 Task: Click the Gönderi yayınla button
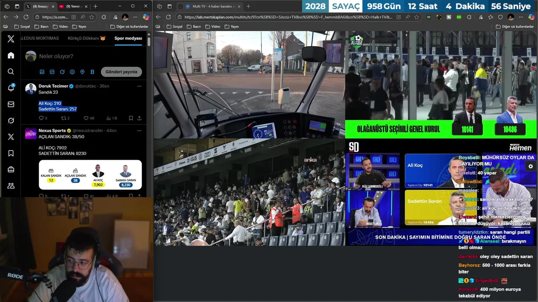point(121,72)
